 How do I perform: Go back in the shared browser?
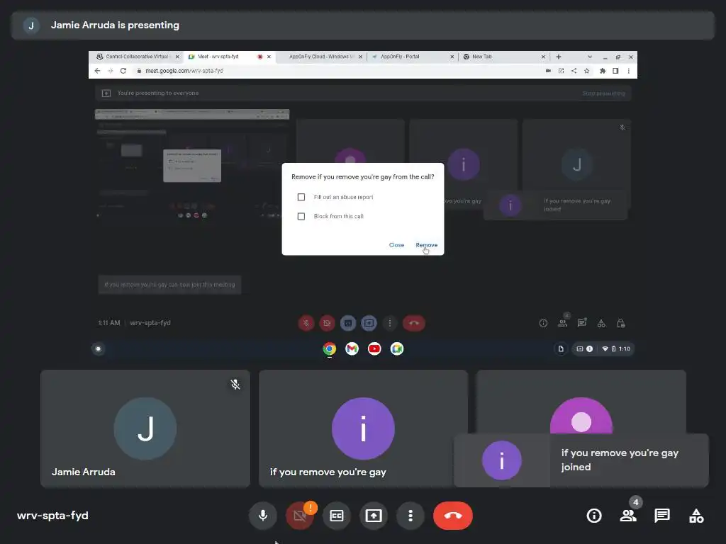97,71
